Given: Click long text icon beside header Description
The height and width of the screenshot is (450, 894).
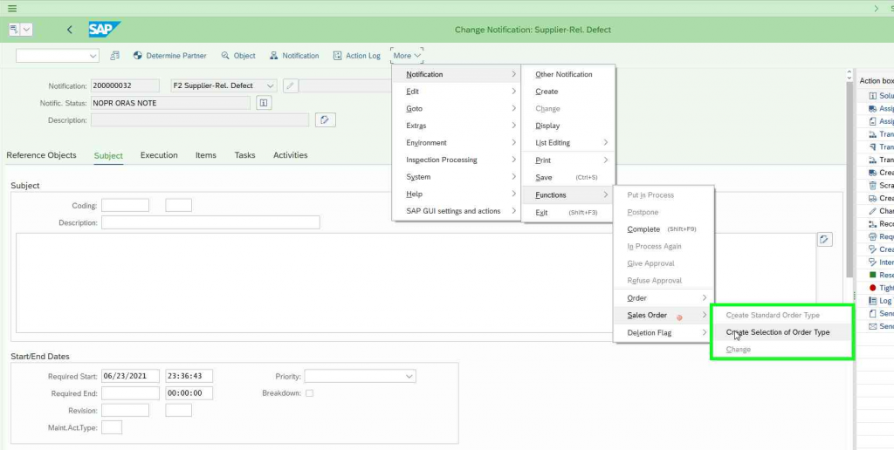Looking at the screenshot, I should point(325,119).
